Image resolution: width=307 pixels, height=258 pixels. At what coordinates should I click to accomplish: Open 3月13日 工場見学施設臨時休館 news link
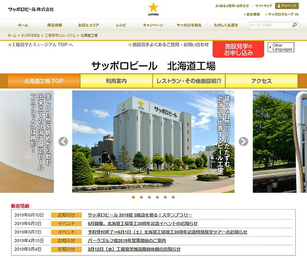coord(134,249)
